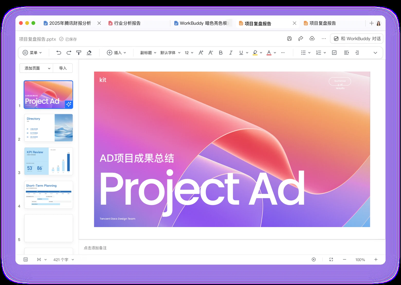Open the font size 12 dropdown

tap(189, 53)
